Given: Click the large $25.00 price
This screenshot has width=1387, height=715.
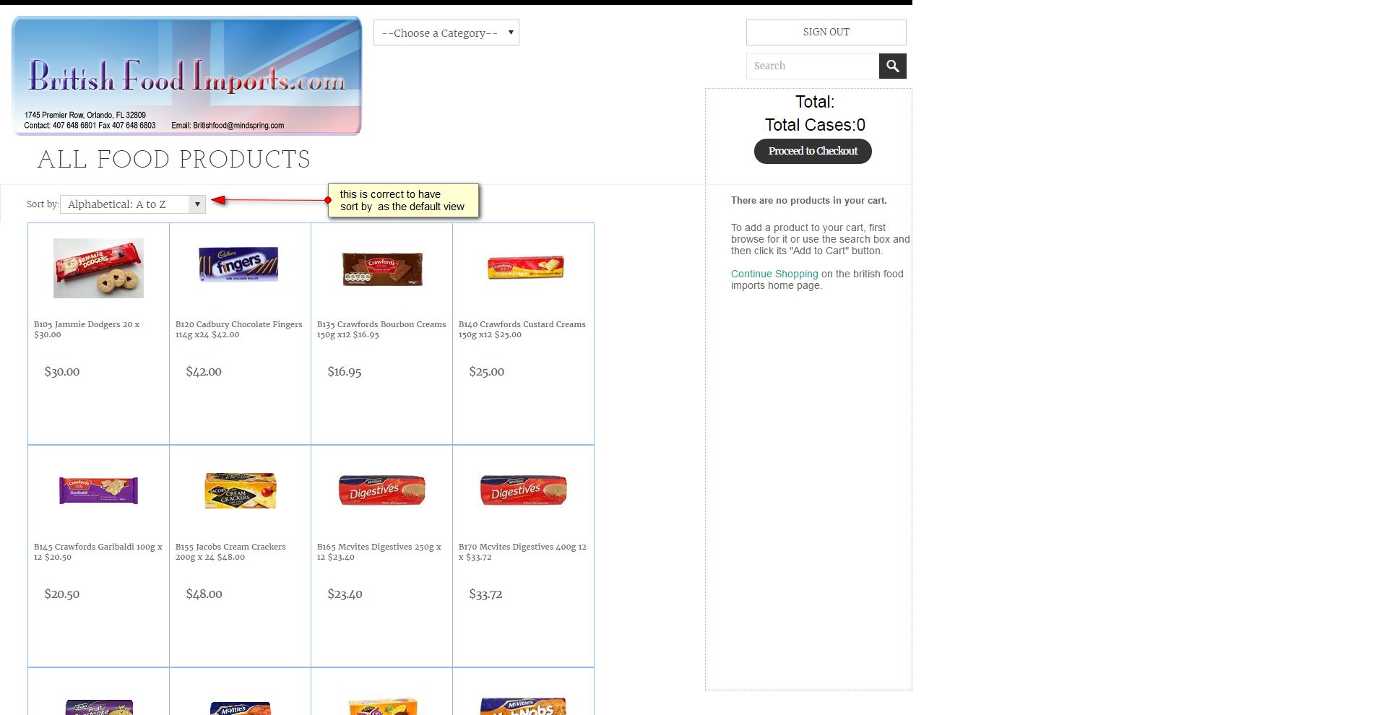Looking at the screenshot, I should click(x=487, y=372).
